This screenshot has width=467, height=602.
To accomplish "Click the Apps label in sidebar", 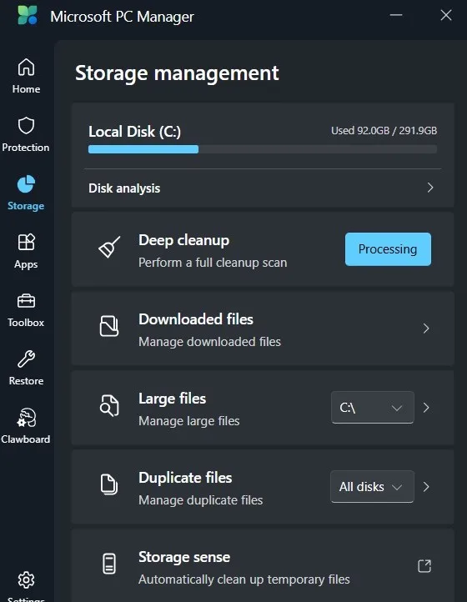I will 26,265.
